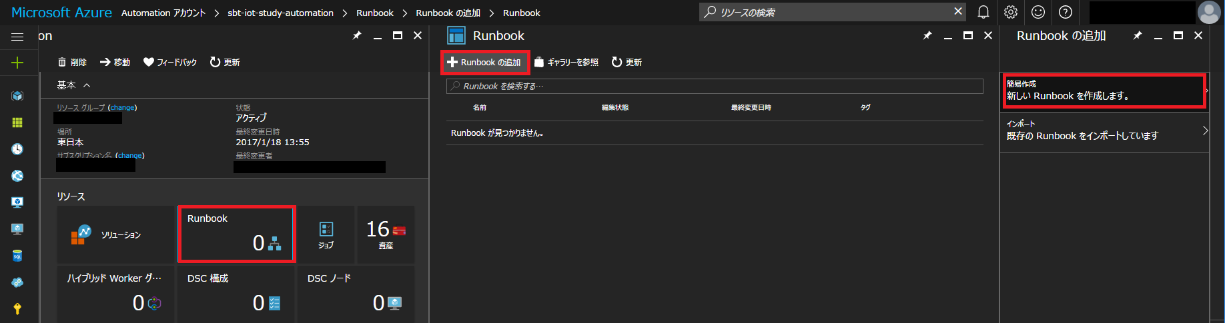Click Microsoft Azure home logo
This screenshot has height=323, width=1225.
pos(61,13)
